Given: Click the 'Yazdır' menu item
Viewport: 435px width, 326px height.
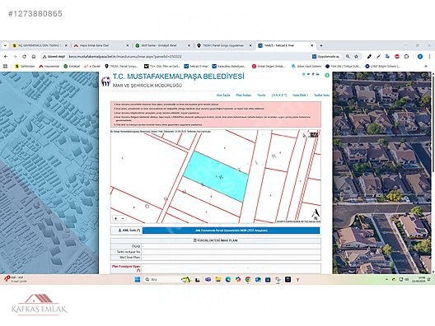Looking at the screenshot, I should click(261, 95).
